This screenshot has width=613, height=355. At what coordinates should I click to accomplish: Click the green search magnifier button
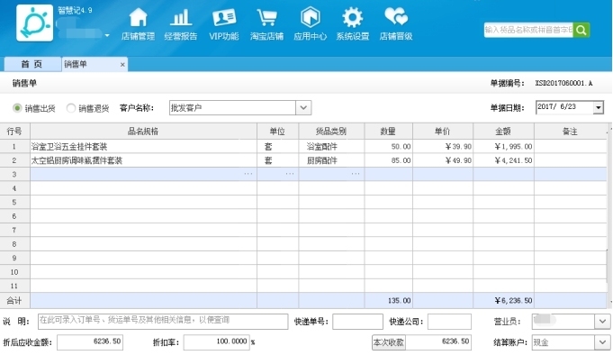coord(581,30)
